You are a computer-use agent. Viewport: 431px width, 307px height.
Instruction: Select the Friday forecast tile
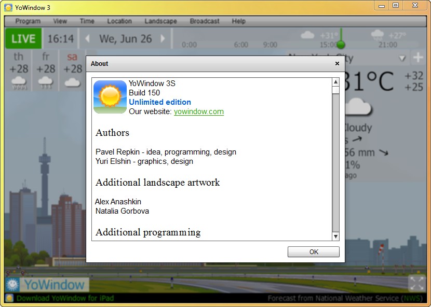46,71
